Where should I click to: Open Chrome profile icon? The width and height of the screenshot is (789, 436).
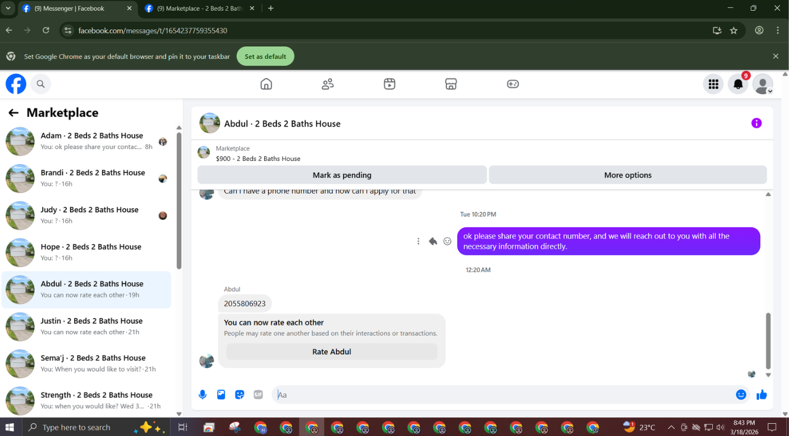pyautogui.click(x=759, y=30)
